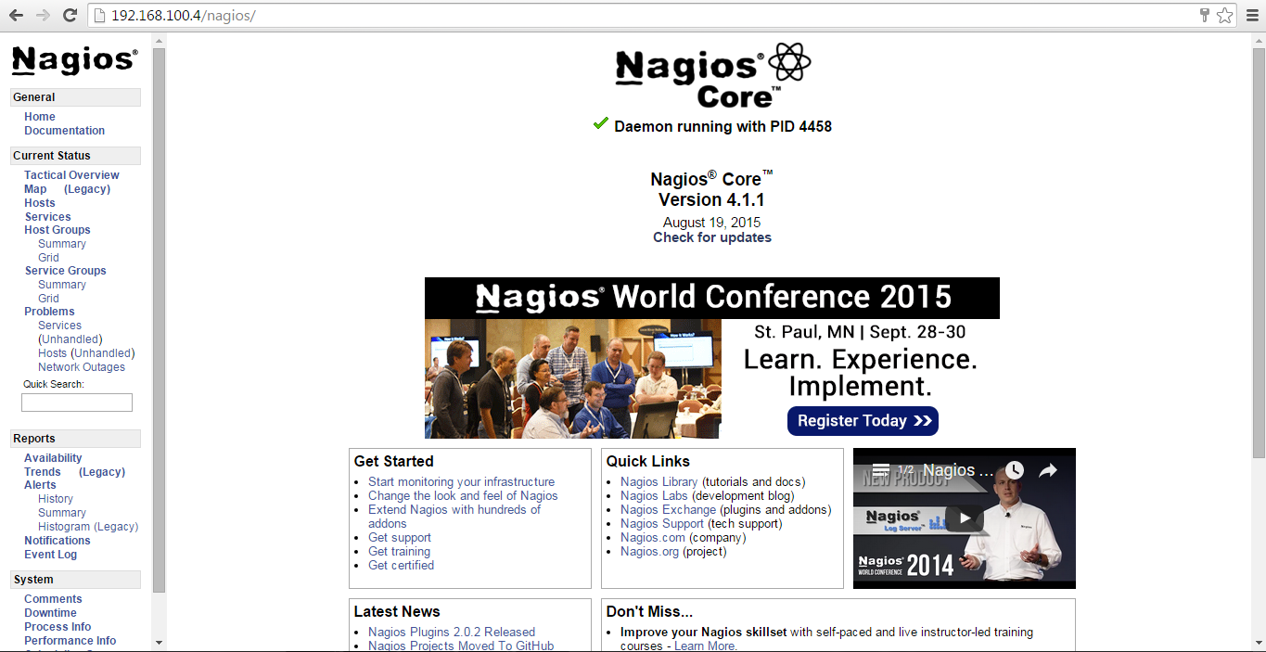This screenshot has height=652, width=1266.
Task: Open Host Groups Summary
Action: point(62,244)
